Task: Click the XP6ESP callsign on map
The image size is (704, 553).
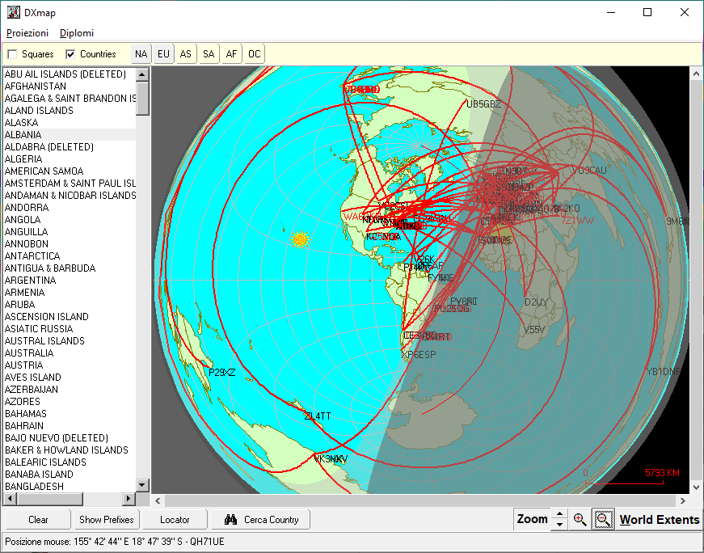Action: coord(419,354)
